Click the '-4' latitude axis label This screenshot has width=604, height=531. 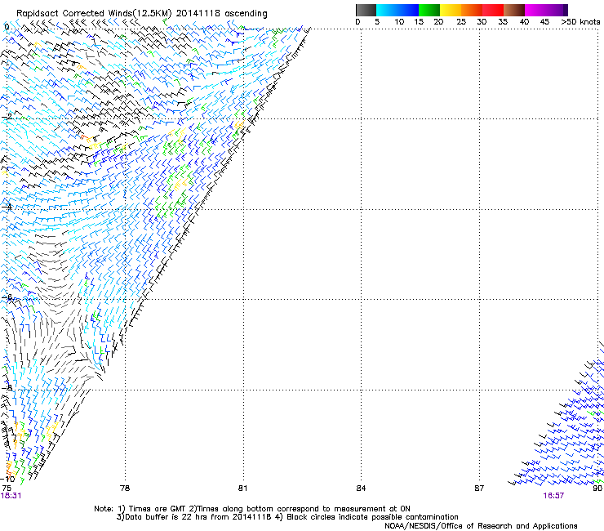pyautogui.click(x=7, y=207)
